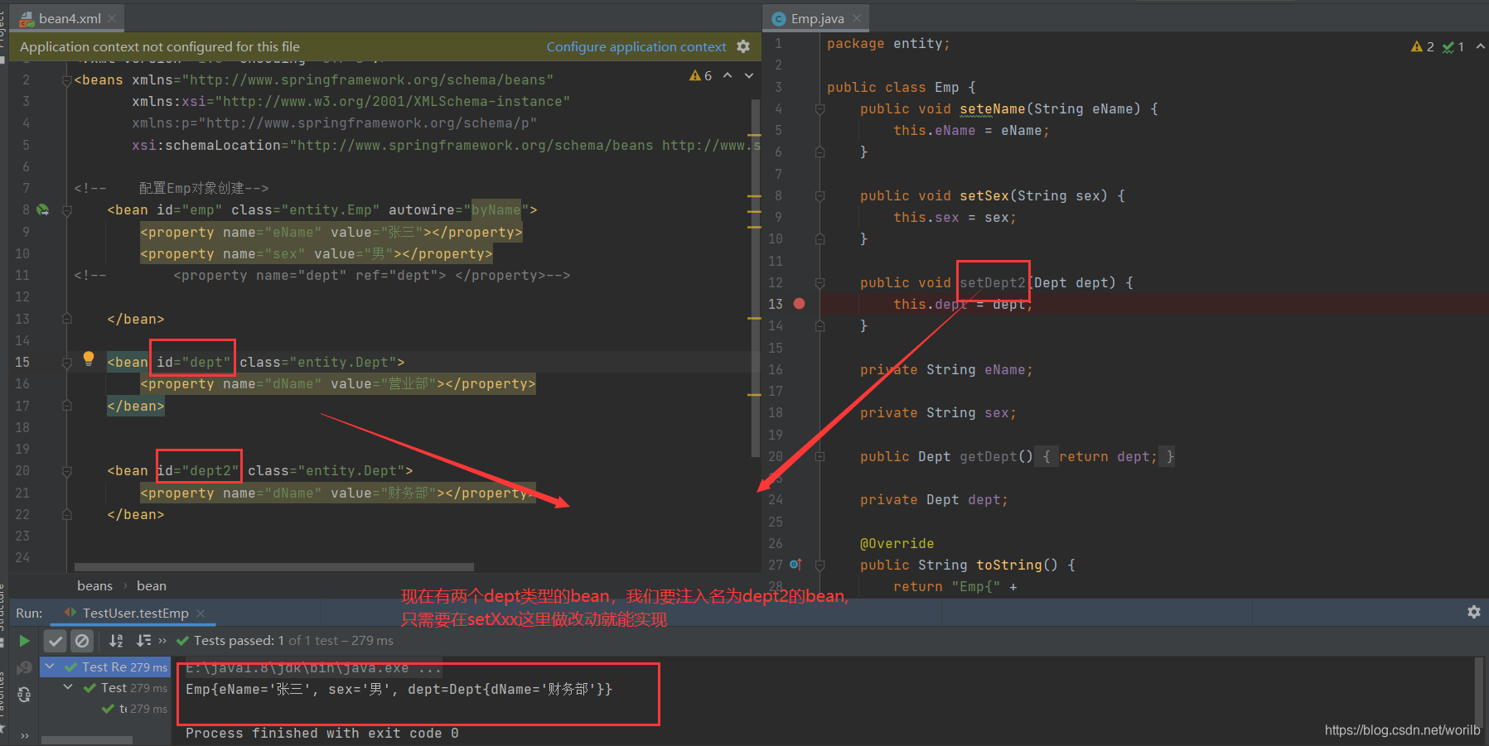Click getDept method name in Emp.java
Image resolution: width=1489 pixels, height=746 pixels.
(x=989, y=457)
